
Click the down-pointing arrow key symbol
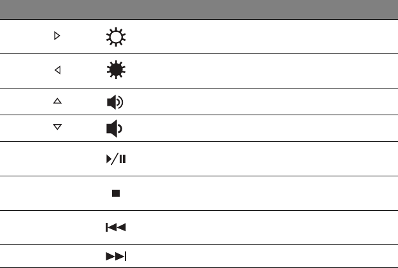[57, 129]
